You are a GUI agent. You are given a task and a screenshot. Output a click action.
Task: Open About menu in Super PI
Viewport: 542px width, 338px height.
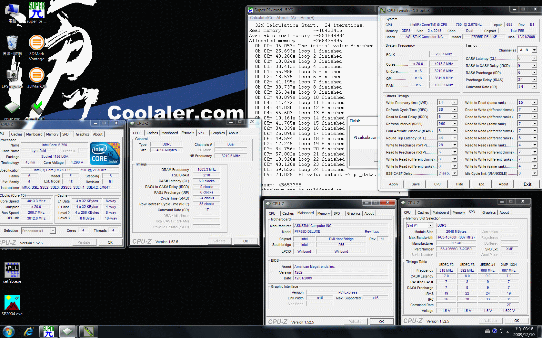point(286,18)
